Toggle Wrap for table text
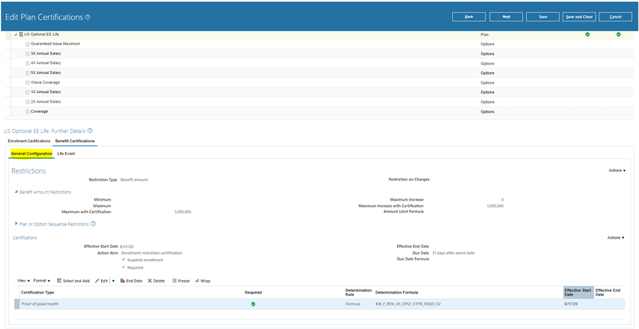 [203, 281]
